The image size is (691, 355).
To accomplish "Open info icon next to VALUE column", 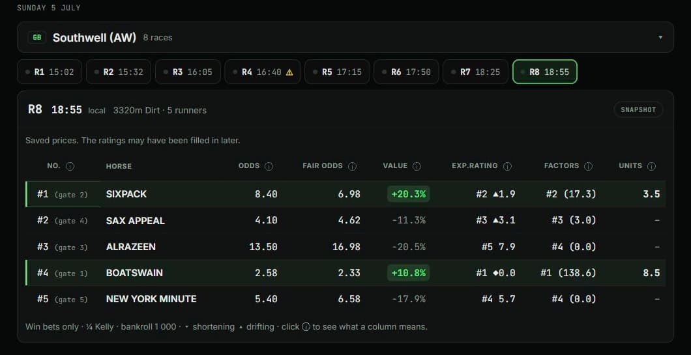I will pos(417,167).
